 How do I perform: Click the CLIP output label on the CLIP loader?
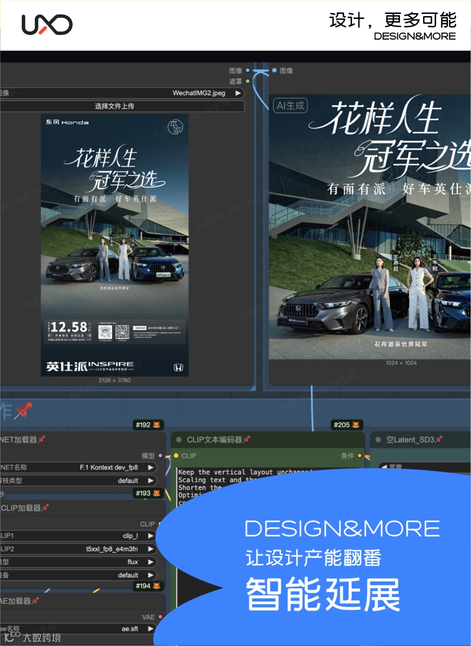point(147,524)
